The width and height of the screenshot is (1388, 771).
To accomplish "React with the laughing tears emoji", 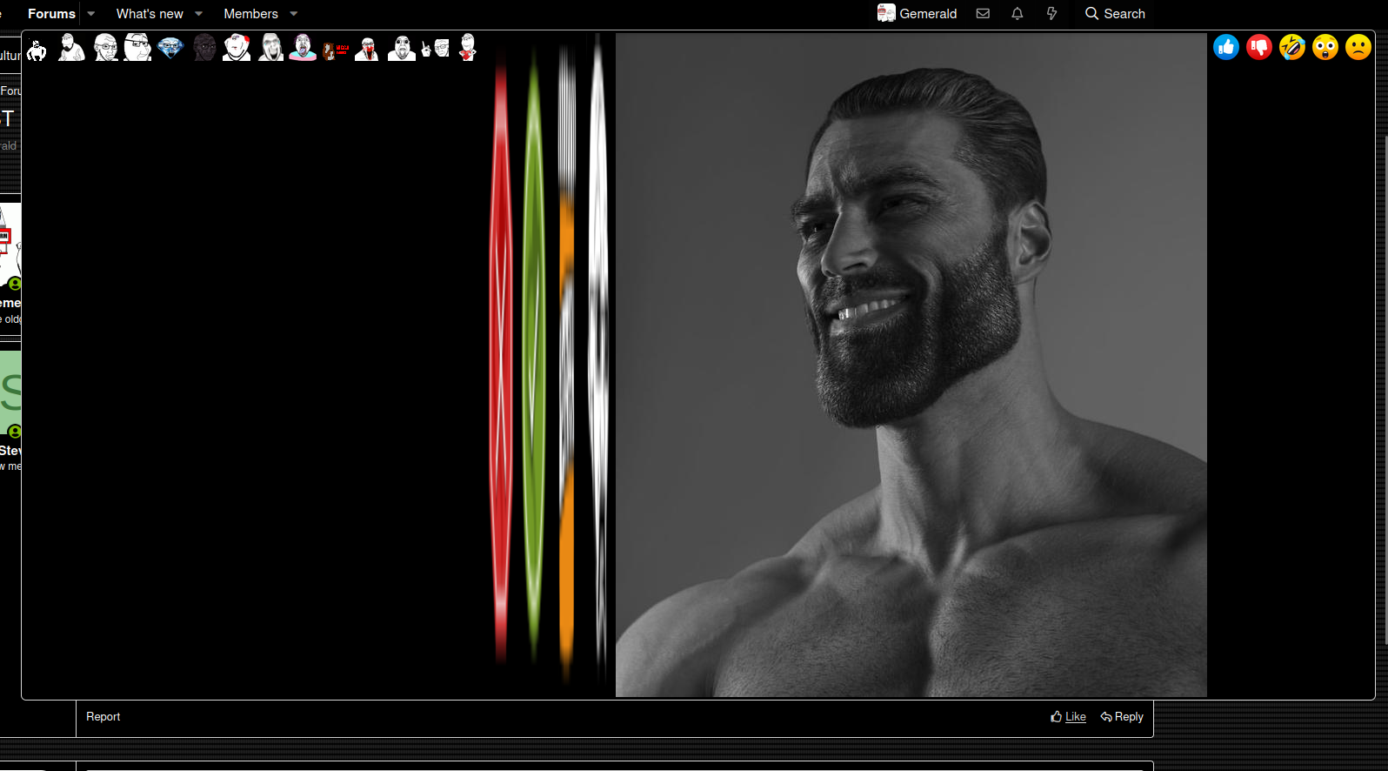I will 1292,47.
